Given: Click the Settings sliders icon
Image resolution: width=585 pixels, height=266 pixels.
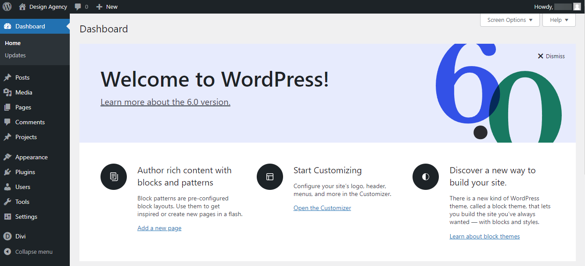Looking at the screenshot, I should click(x=7, y=217).
